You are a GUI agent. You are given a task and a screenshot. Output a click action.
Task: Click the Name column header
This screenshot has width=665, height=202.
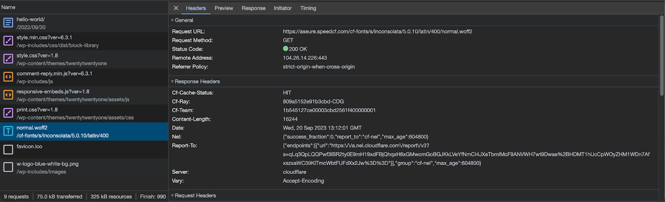84,7
